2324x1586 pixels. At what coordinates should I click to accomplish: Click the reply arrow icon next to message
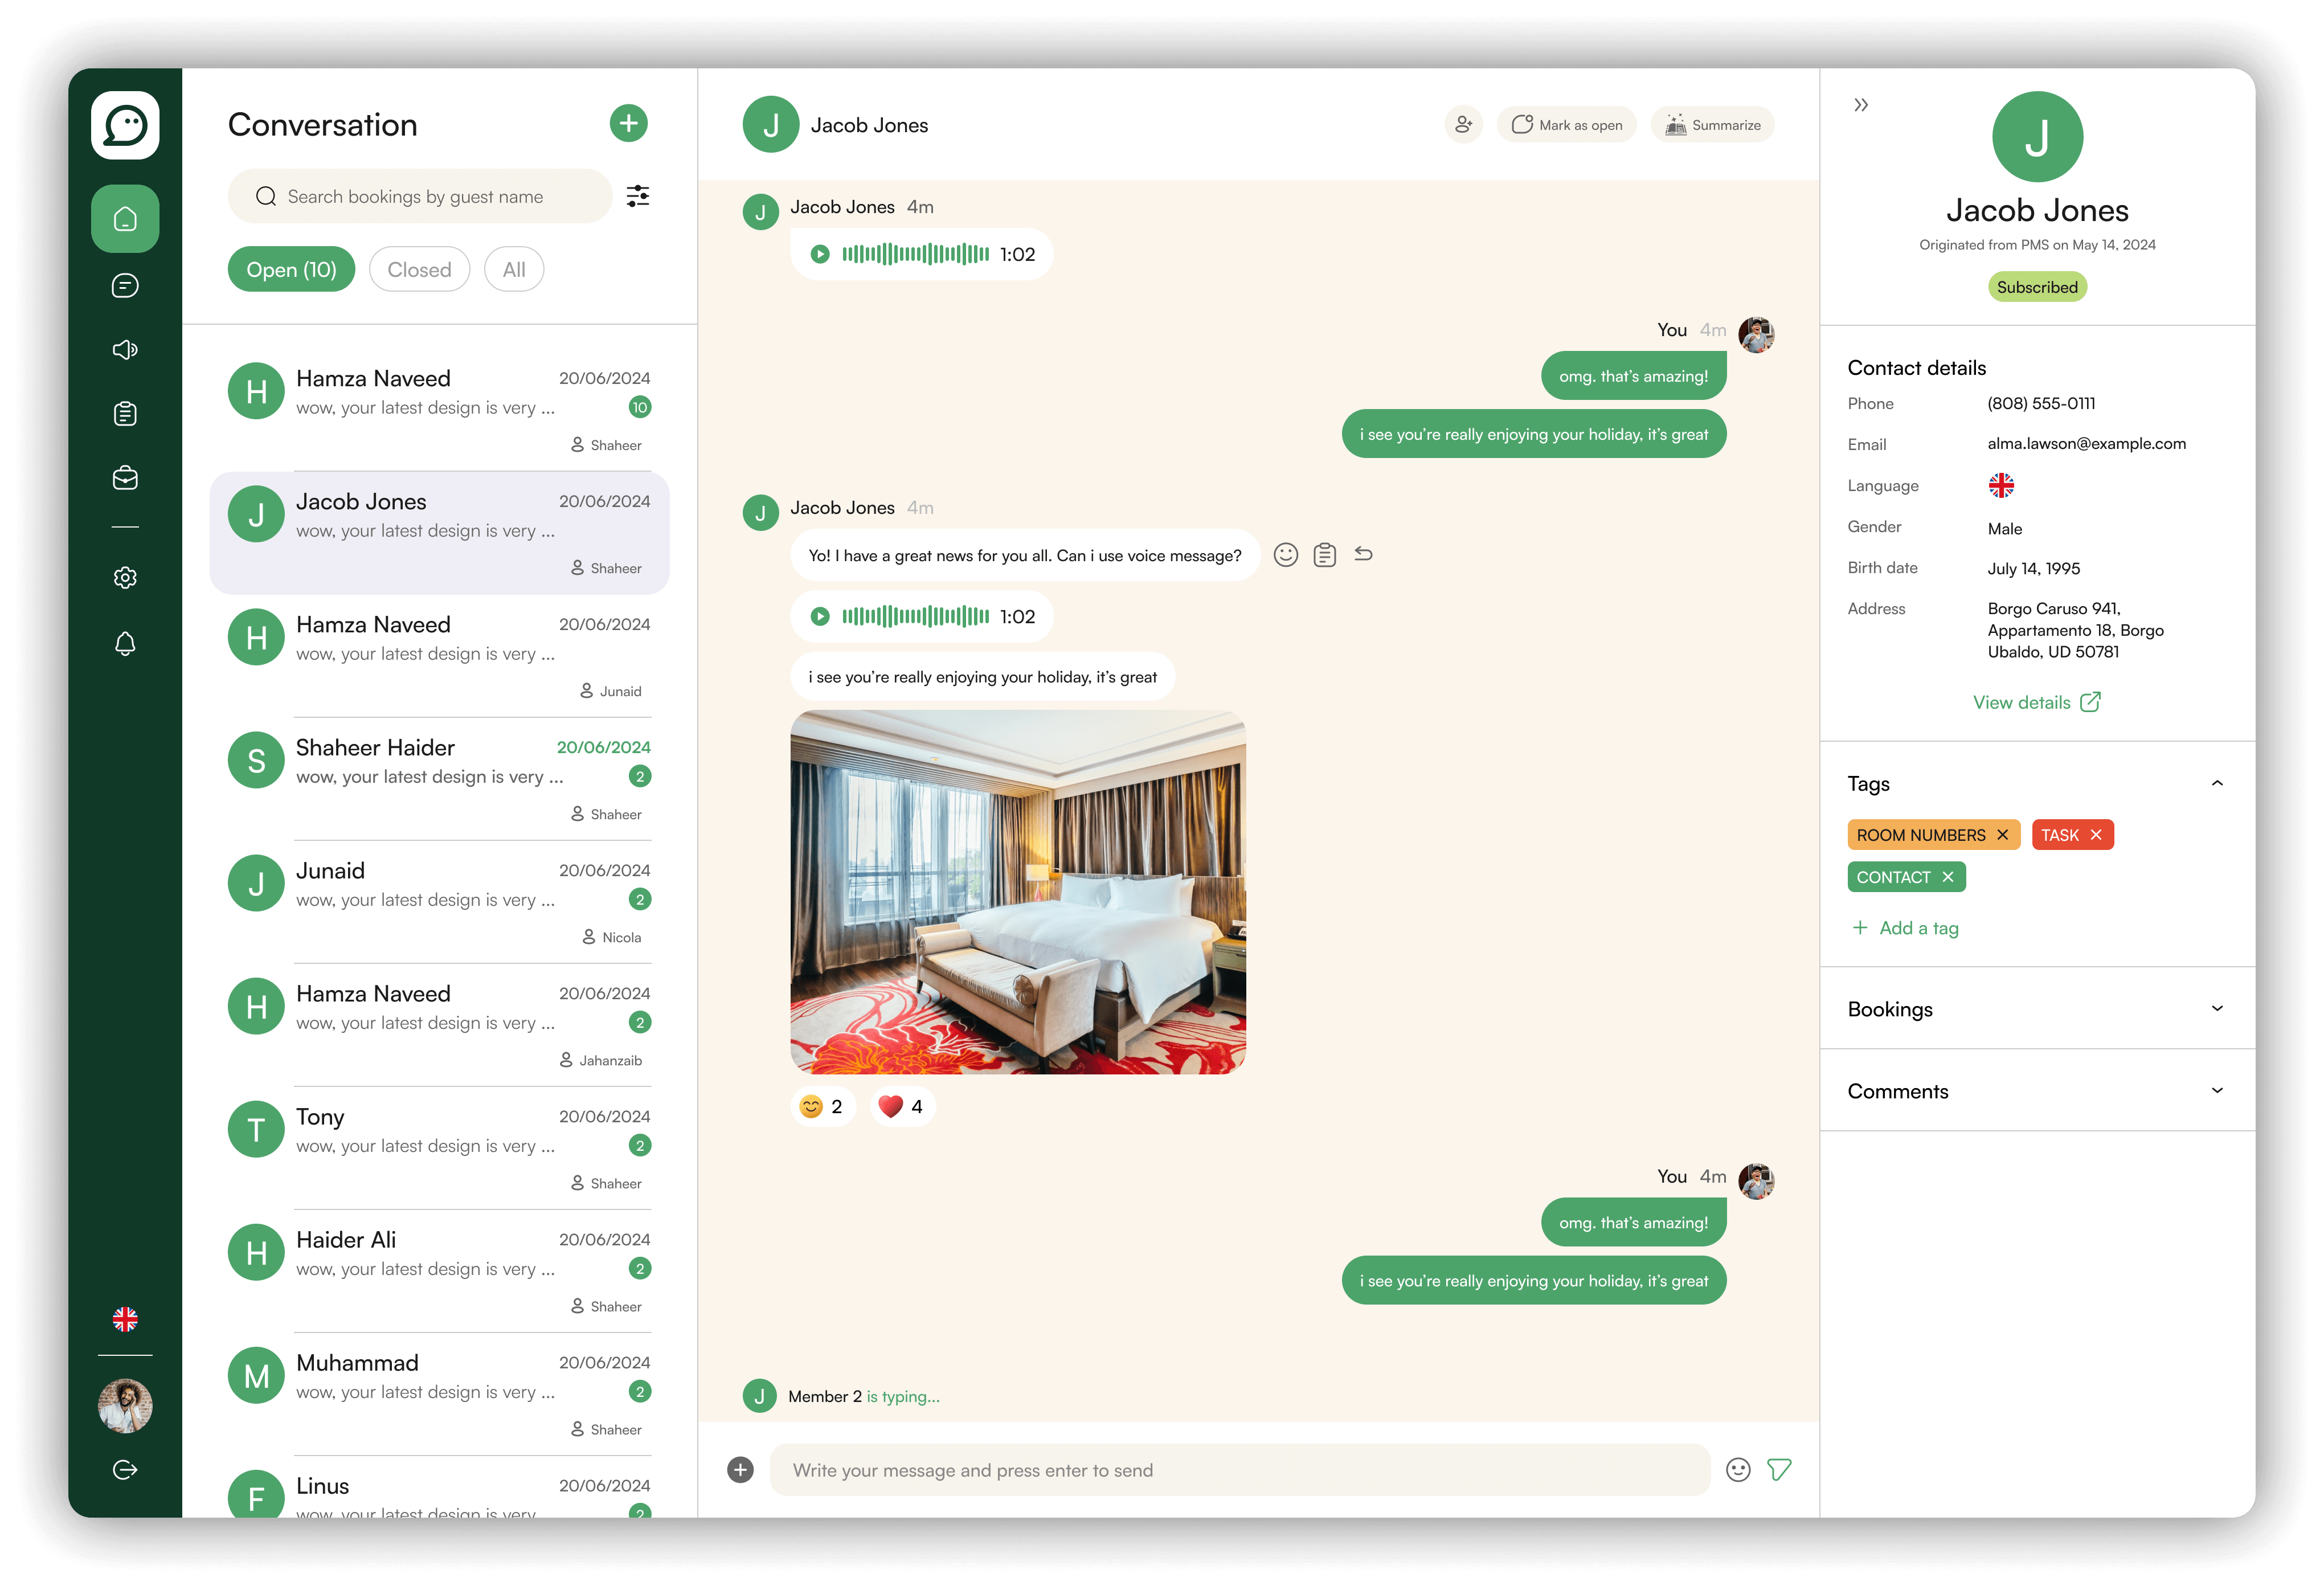1363,554
